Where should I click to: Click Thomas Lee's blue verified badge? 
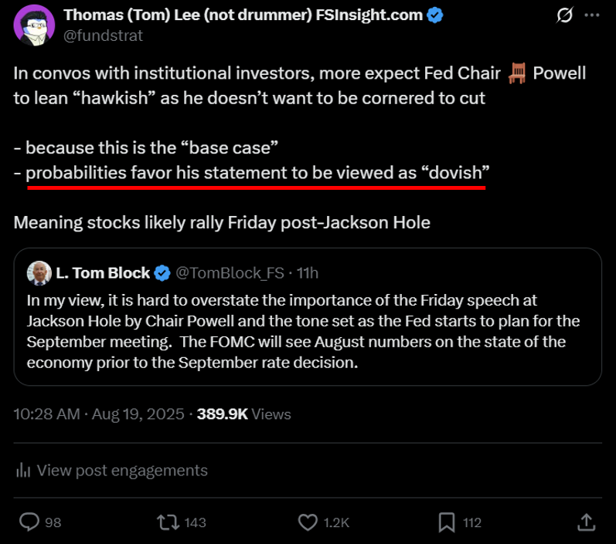(436, 15)
